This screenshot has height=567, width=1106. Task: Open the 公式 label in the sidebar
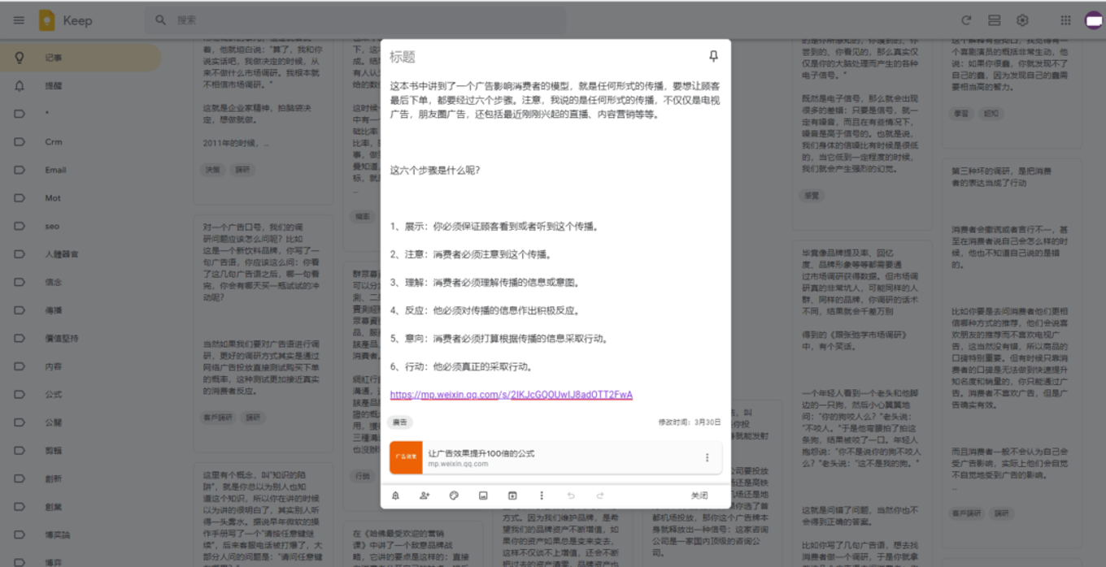81,395
